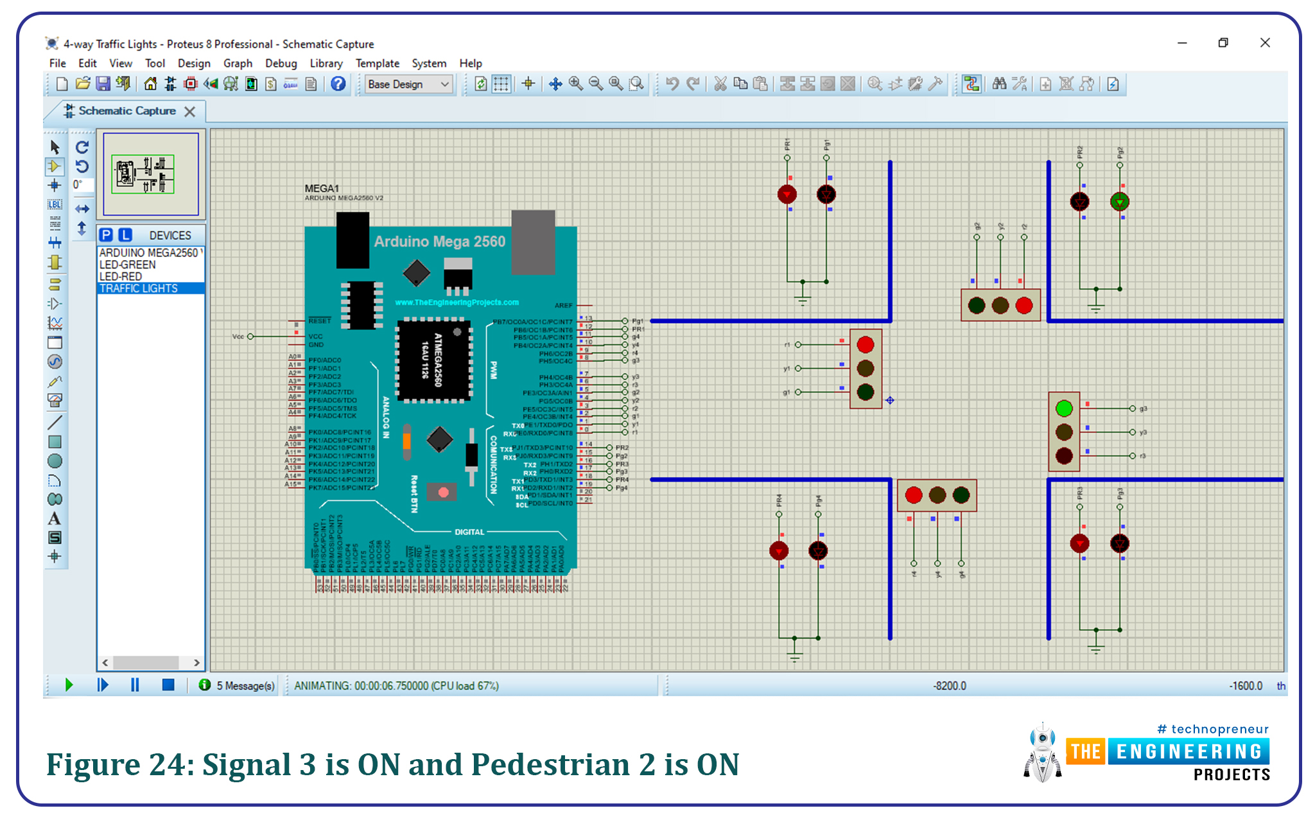This screenshot has height=824, width=1315.
Task: Select LED-GREEN in devices list
Action: [x=151, y=265]
